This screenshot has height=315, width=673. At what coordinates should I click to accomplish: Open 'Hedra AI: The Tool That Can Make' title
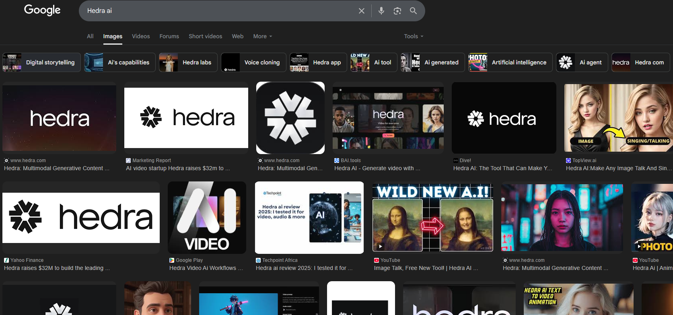(503, 168)
